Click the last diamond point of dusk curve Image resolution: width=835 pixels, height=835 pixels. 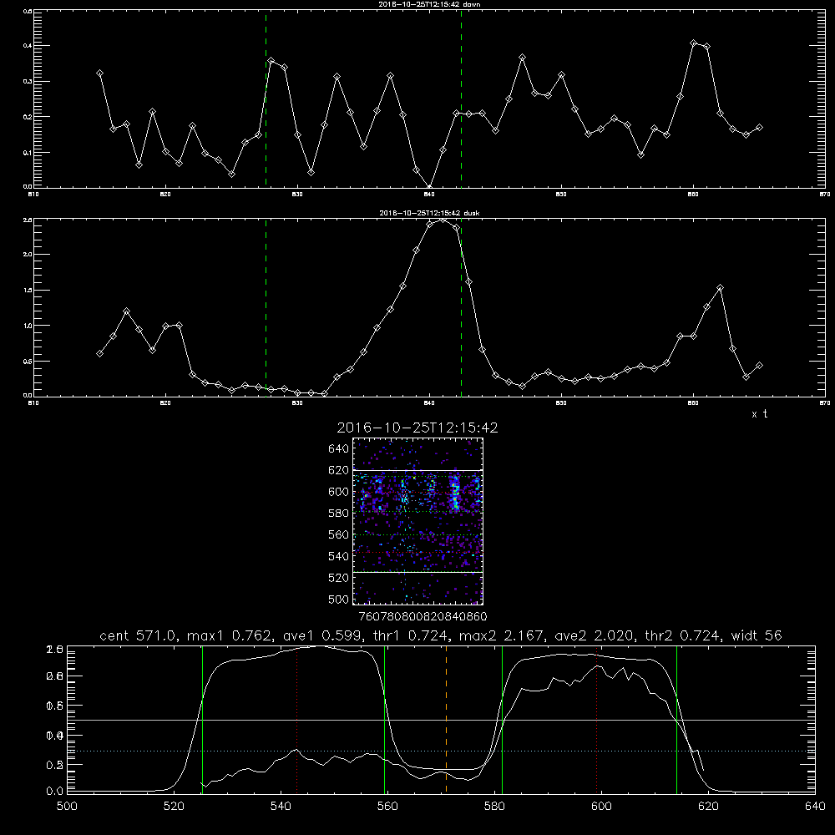759,366
